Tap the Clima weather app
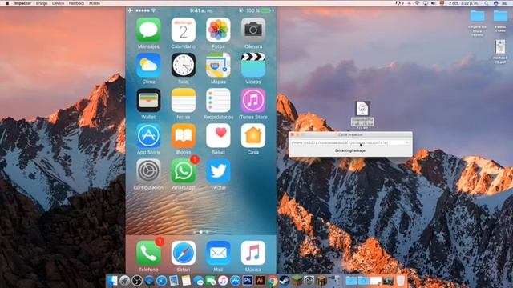 (148, 66)
